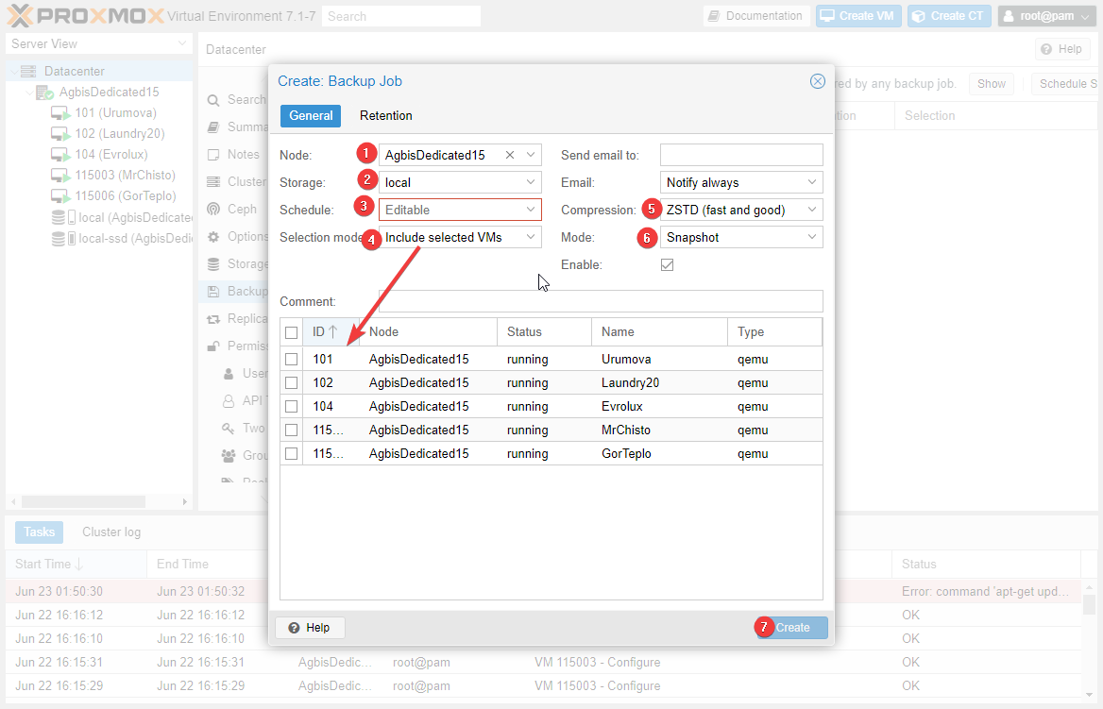Click VM icon next to 102 (Laundry20) in tree
The height and width of the screenshot is (709, 1103).
60,134
